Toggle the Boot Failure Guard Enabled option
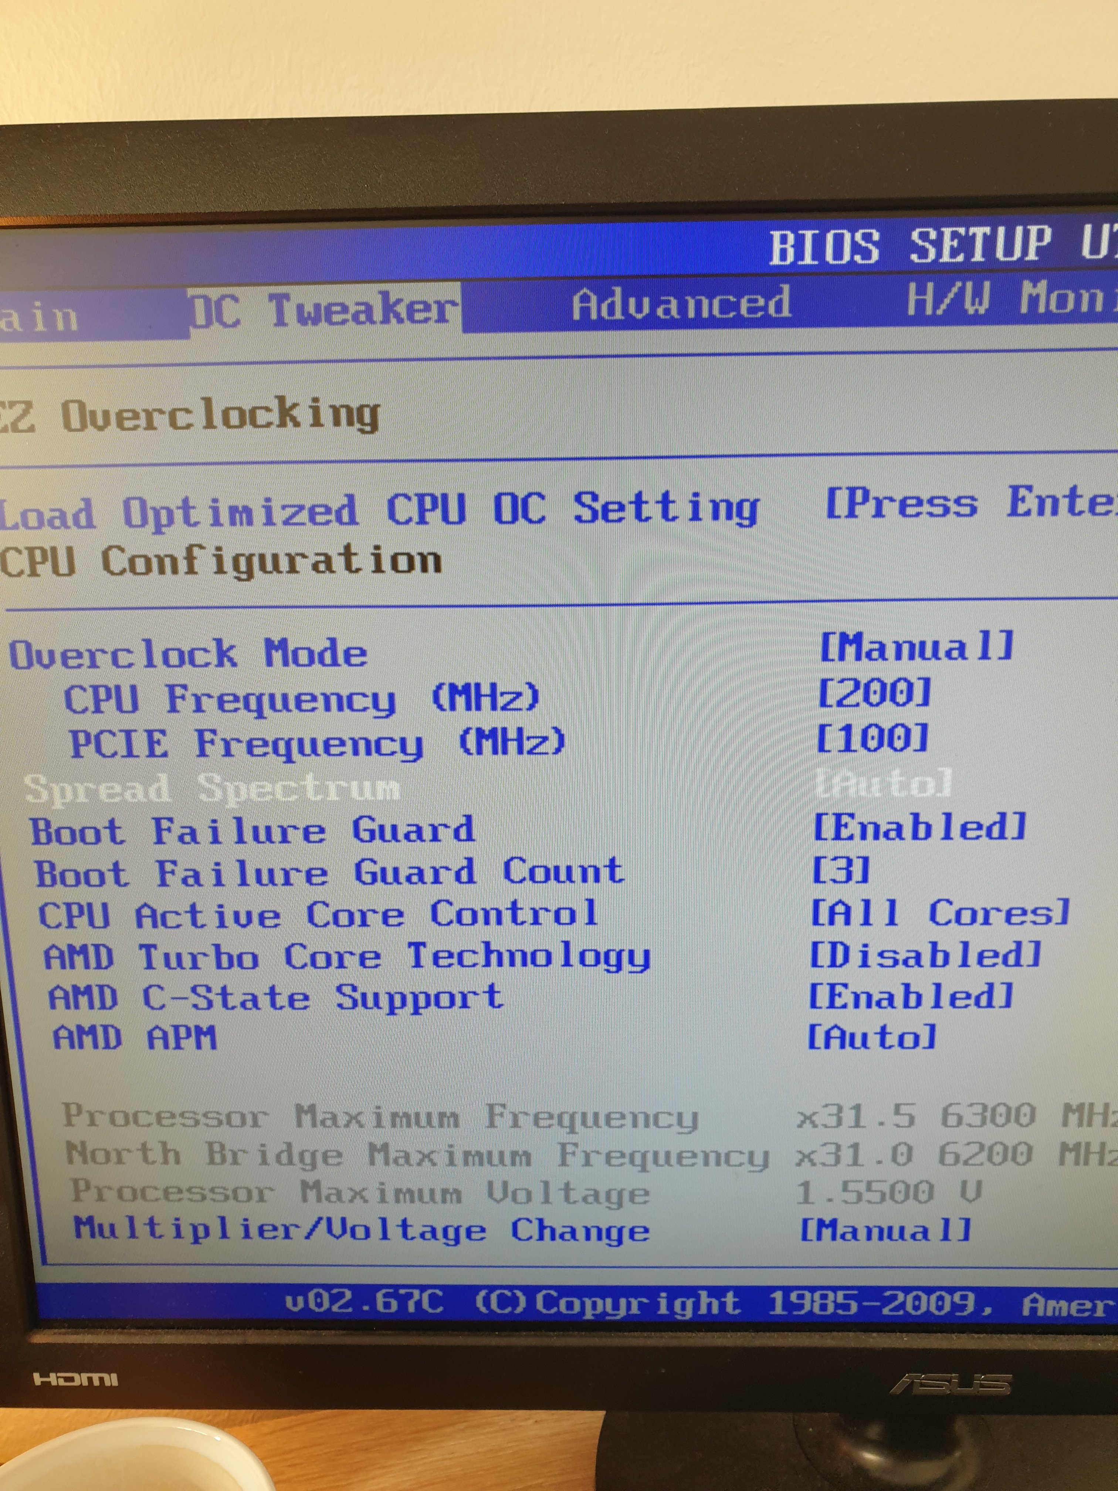Image resolution: width=1118 pixels, height=1491 pixels. tap(919, 828)
